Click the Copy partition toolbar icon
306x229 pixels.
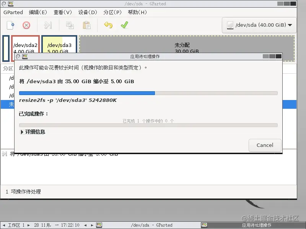click(70, 25)
